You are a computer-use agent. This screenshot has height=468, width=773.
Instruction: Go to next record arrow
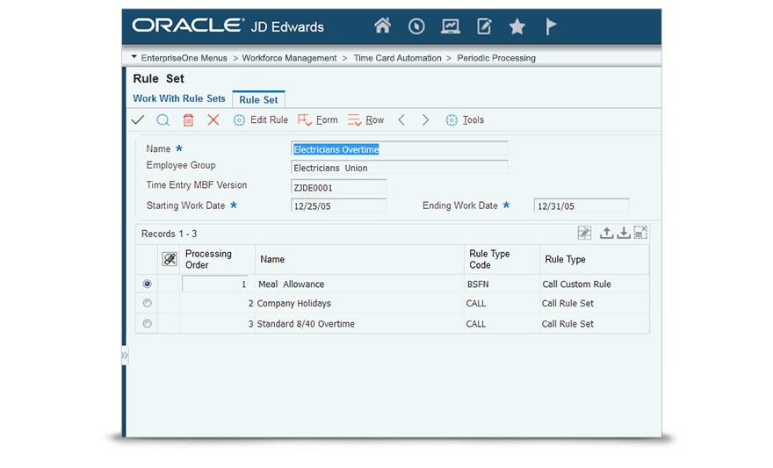point(425,119)
